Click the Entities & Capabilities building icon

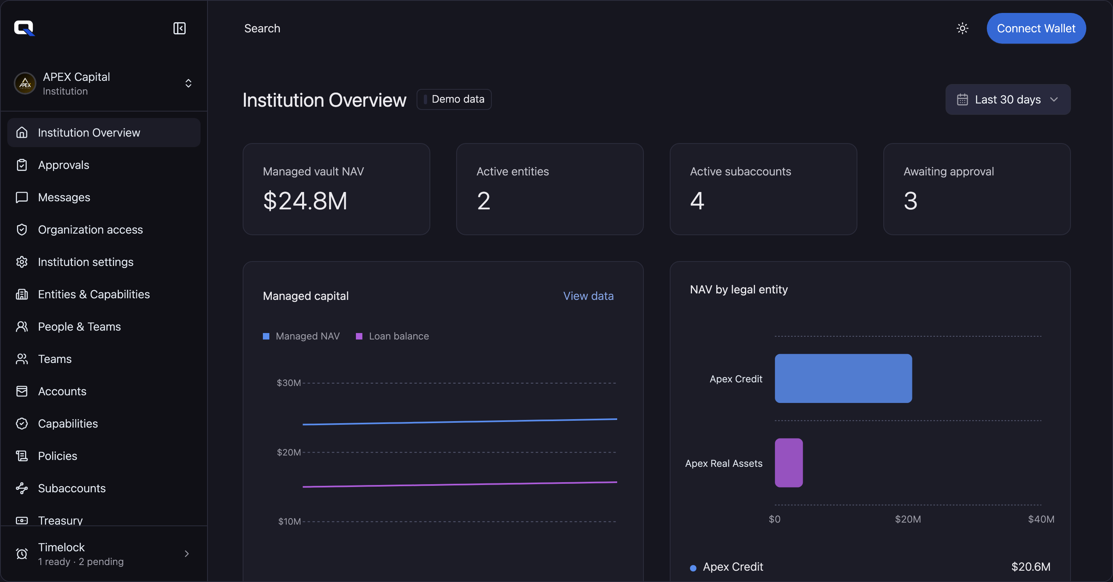(x=21, y=295)
